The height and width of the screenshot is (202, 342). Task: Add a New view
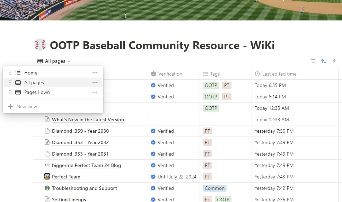click(53, 106)
